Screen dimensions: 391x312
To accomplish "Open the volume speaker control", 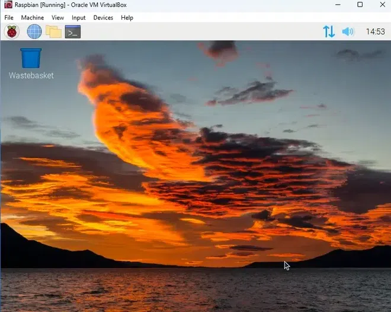I will (x=348, y=31).
